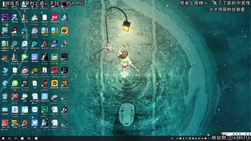Open the 网址大全 IE-style shortcut
Image resolution: width=251 pixels, height=141 pixels.
[x=25, y=44]
